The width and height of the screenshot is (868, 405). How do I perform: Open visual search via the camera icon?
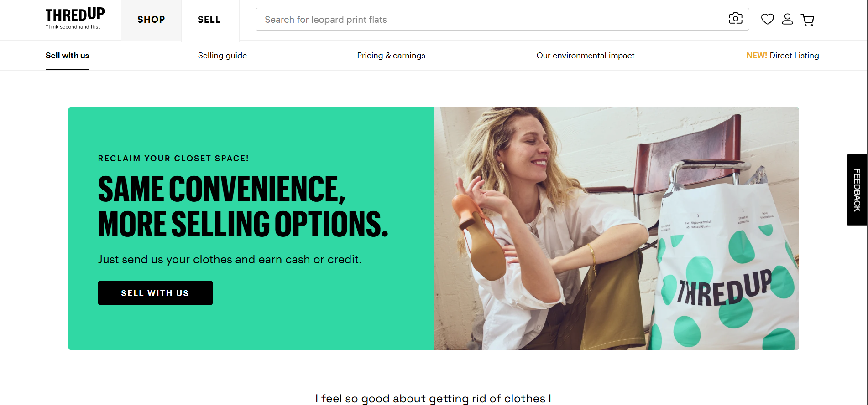click(x=735, y=19)
